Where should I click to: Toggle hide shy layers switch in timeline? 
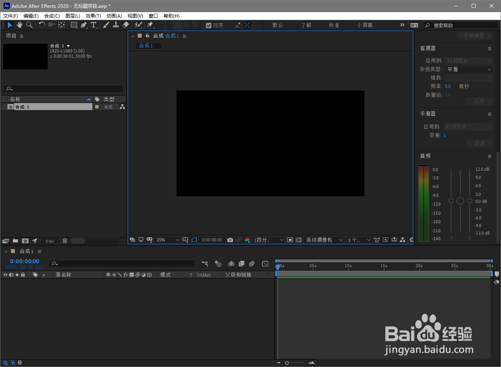[231, 264]
